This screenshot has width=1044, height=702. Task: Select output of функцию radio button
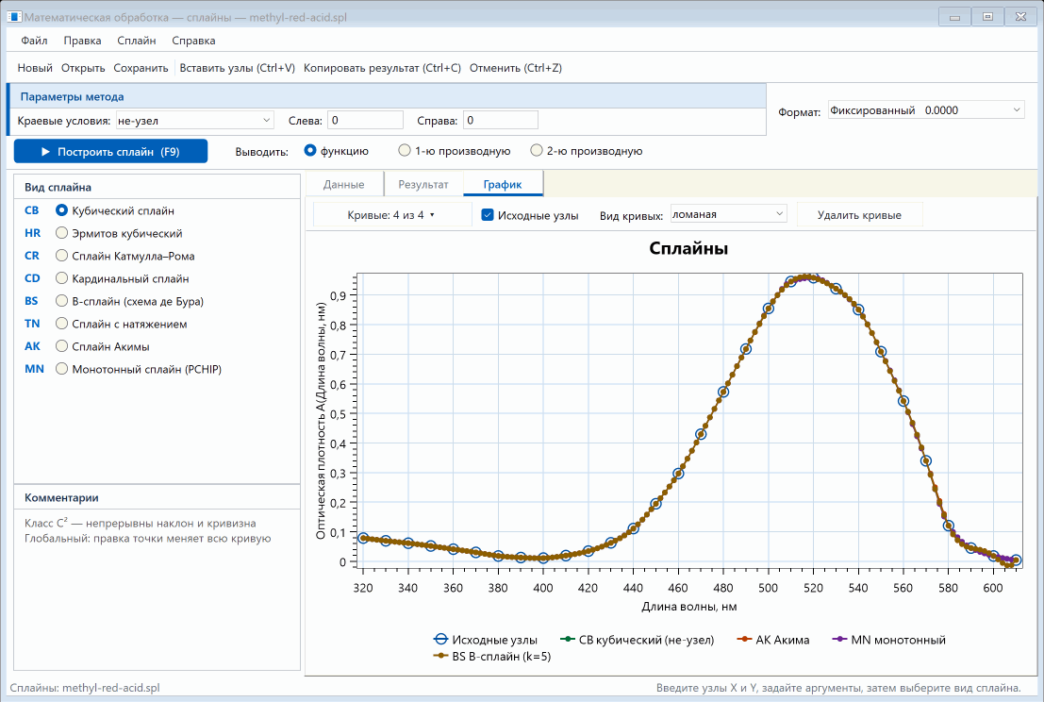tap(310, 151)
